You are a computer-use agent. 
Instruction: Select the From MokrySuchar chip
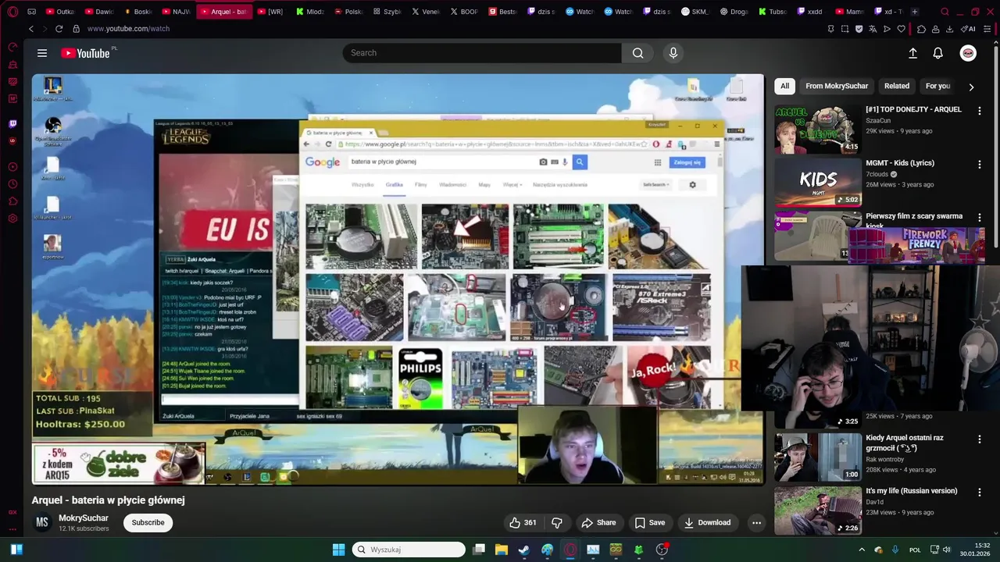pos(837,86)
